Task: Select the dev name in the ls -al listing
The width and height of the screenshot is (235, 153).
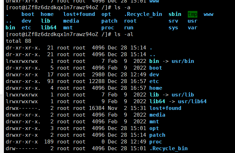Action: (154, 75)
